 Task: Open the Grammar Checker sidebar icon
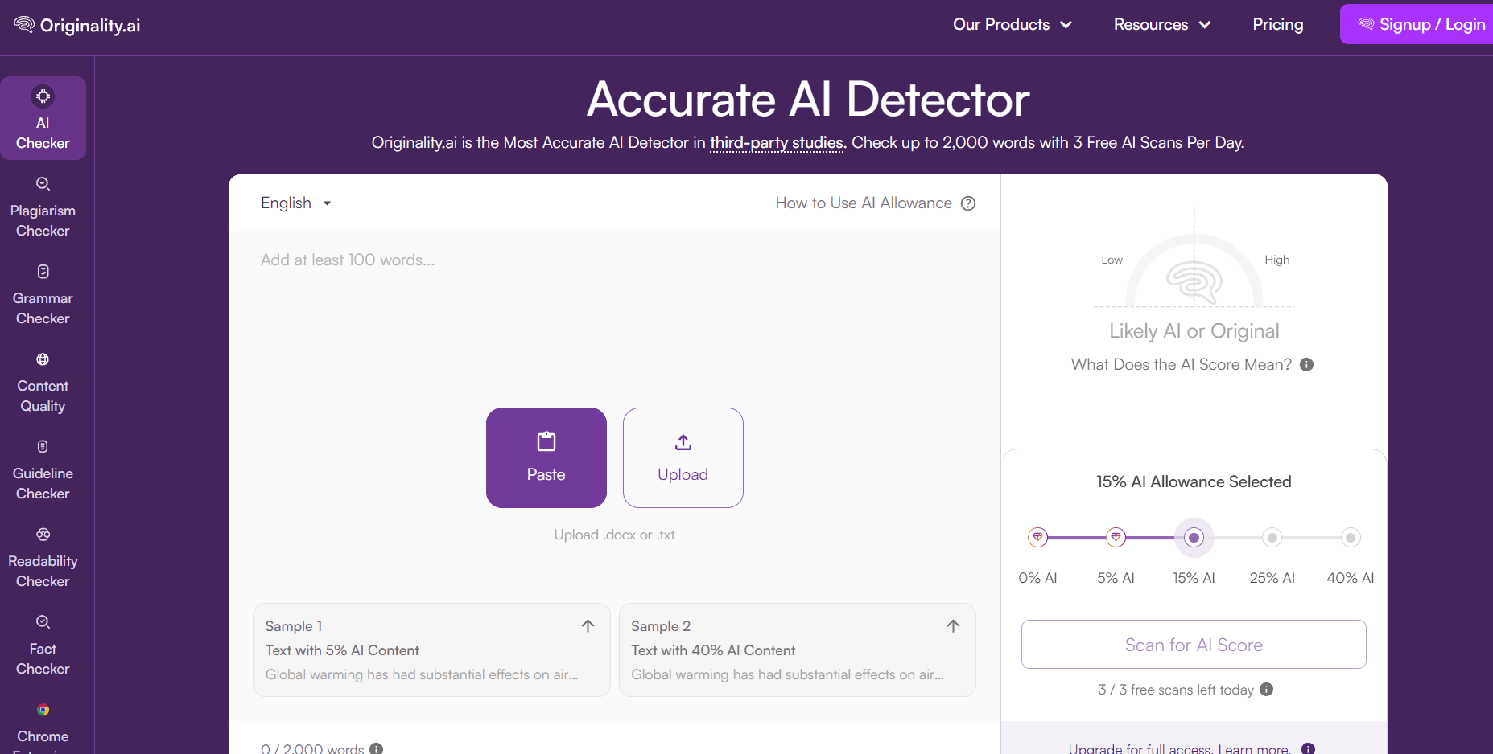(43, 272)
